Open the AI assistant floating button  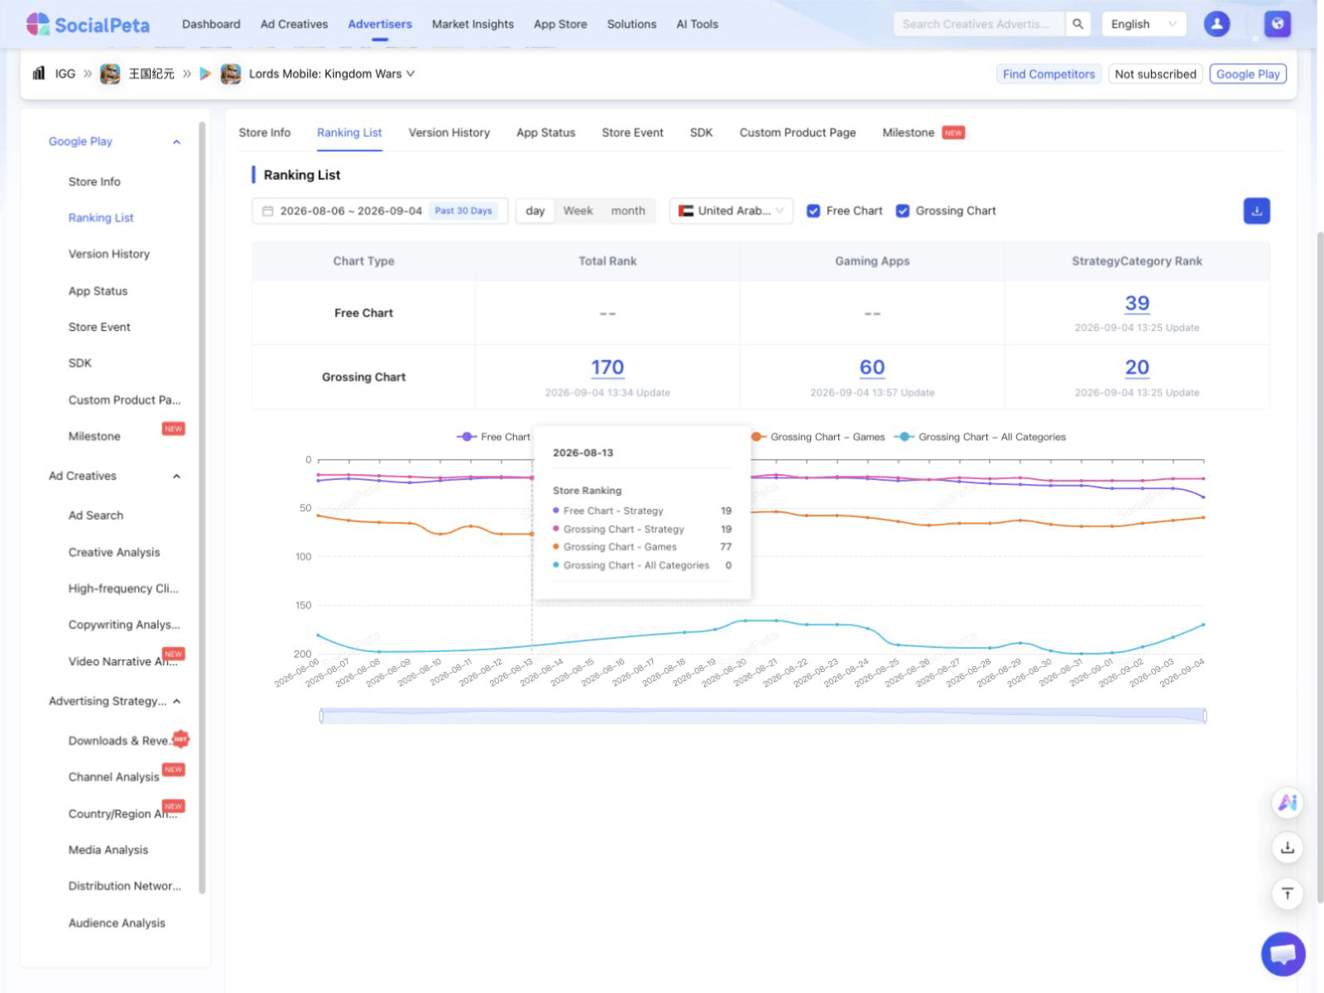(x=1288, y=803)
